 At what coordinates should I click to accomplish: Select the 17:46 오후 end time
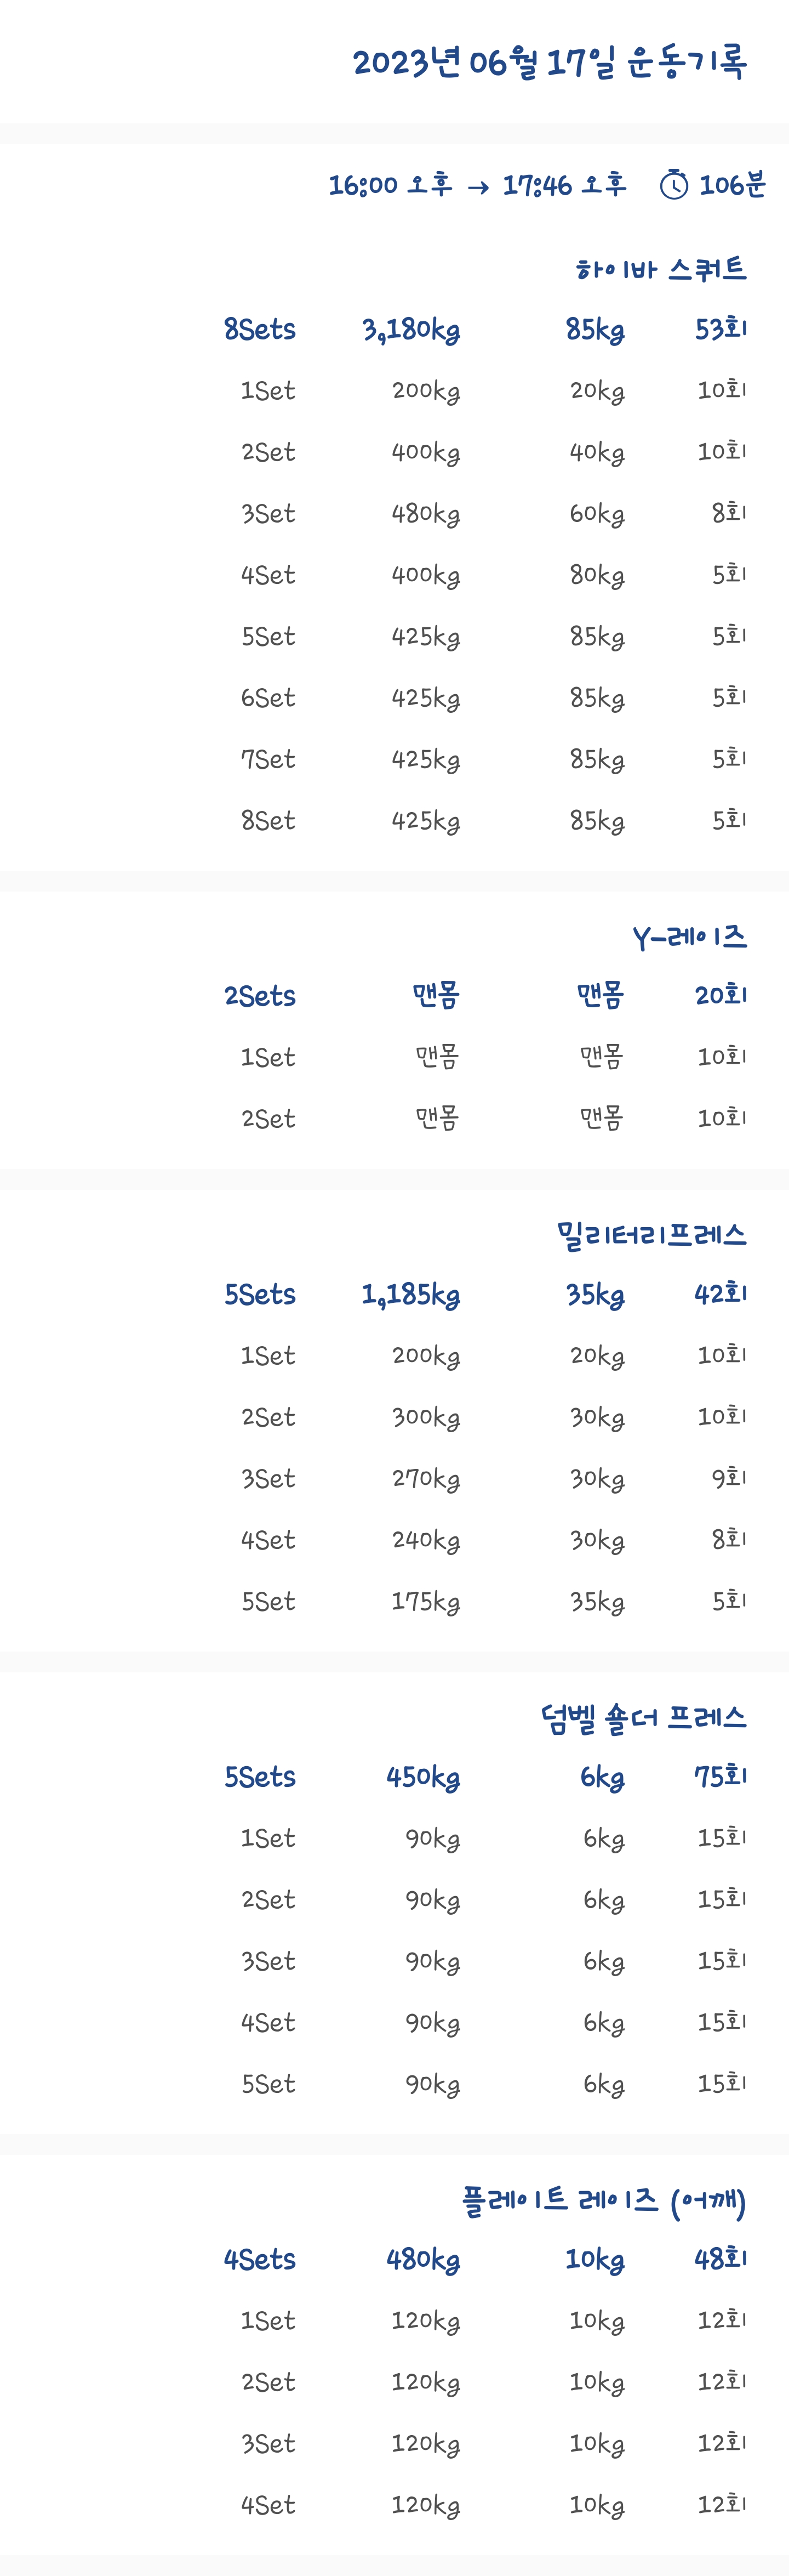click(564, 185)
